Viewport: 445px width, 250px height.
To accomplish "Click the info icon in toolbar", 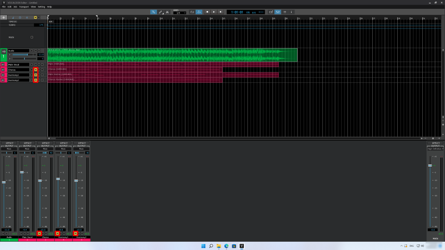I will (x=291, y=12).
